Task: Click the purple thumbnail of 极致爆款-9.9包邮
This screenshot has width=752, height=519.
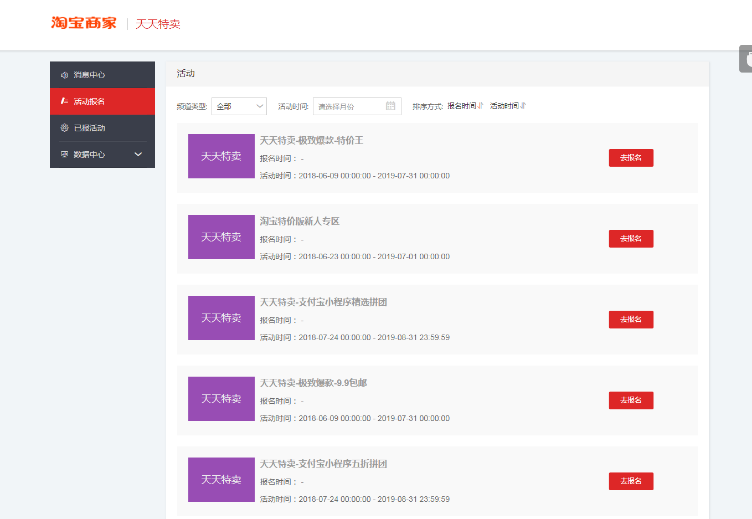Action: pyautogui.click(x=222, y=399)
